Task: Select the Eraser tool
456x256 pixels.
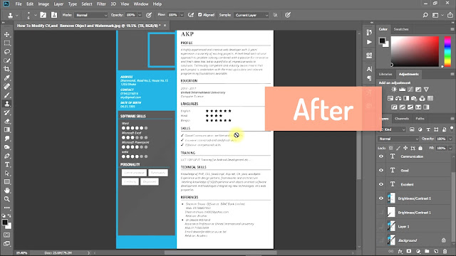Action: pos(7,121)
